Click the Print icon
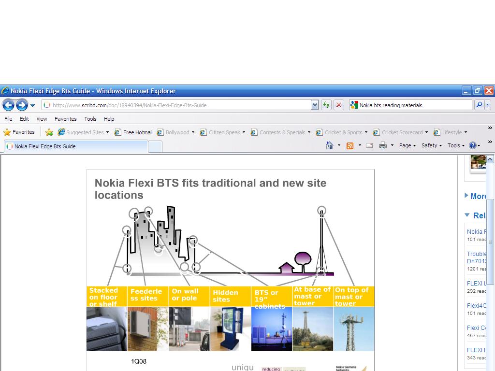Image resolution: width=495 pixels, height=371 pixels. point(383,145)
